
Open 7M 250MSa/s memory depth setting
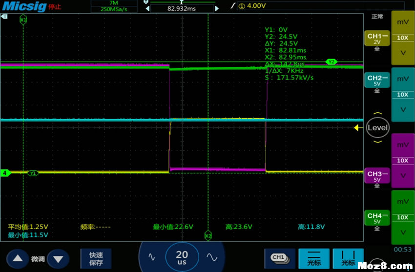(x=114, y=6)
